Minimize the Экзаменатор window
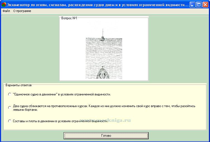210x142 pixels. point(193,5)
